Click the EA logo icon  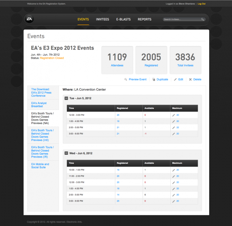(29, 19)
